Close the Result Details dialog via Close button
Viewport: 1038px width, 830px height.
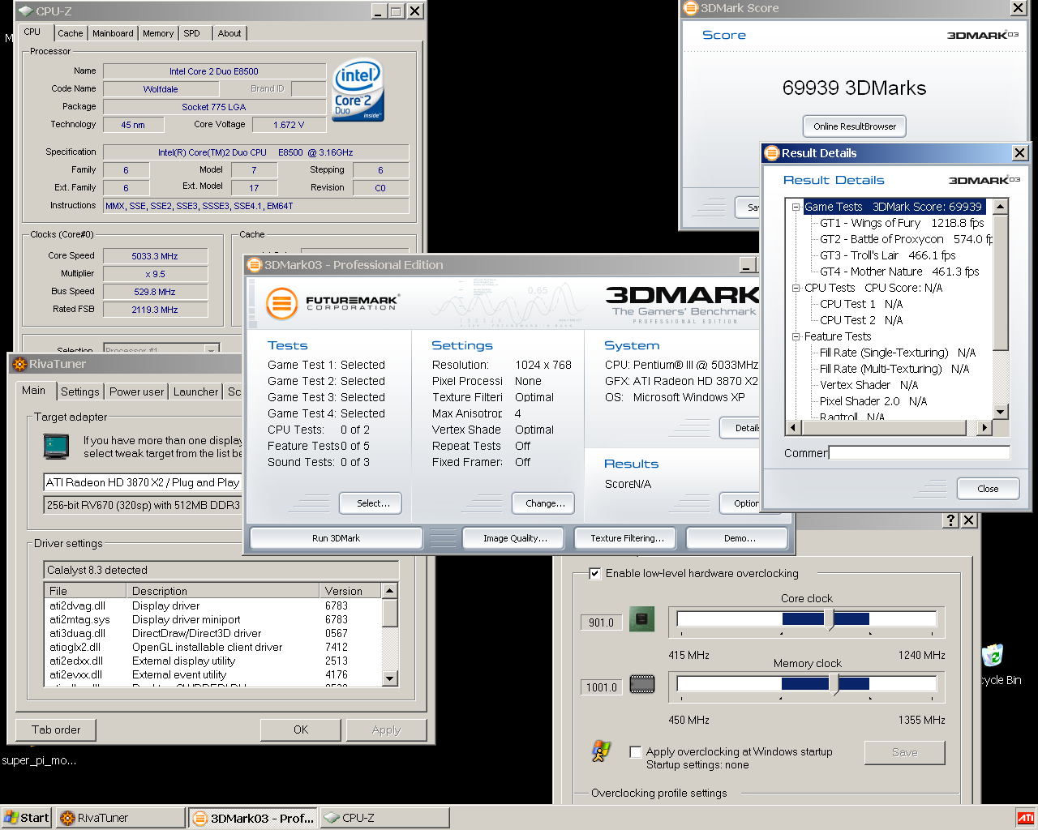click(x=988, y=489)
